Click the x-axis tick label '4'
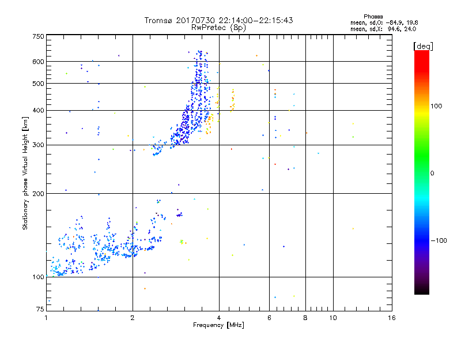461x346 pixels. 219,318
